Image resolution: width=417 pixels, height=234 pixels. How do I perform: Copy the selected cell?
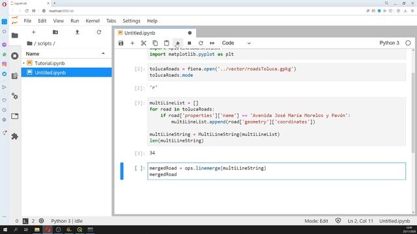(x=155, y=43)
